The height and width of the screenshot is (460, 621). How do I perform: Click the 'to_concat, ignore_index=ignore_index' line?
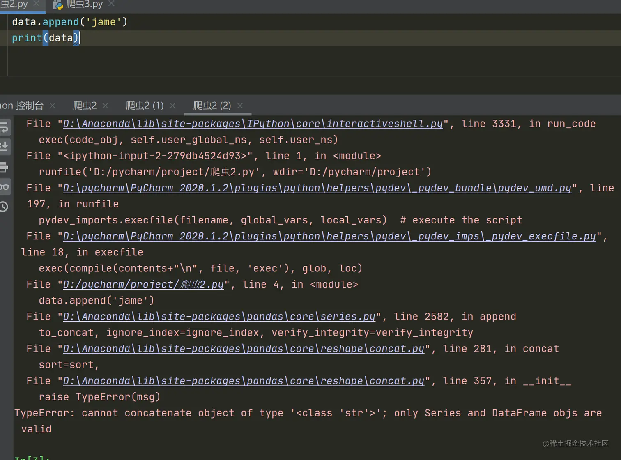pos(256,332)
